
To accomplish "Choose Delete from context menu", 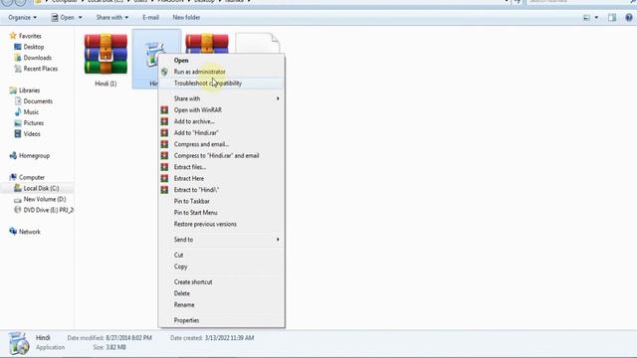I will (181, 293).
